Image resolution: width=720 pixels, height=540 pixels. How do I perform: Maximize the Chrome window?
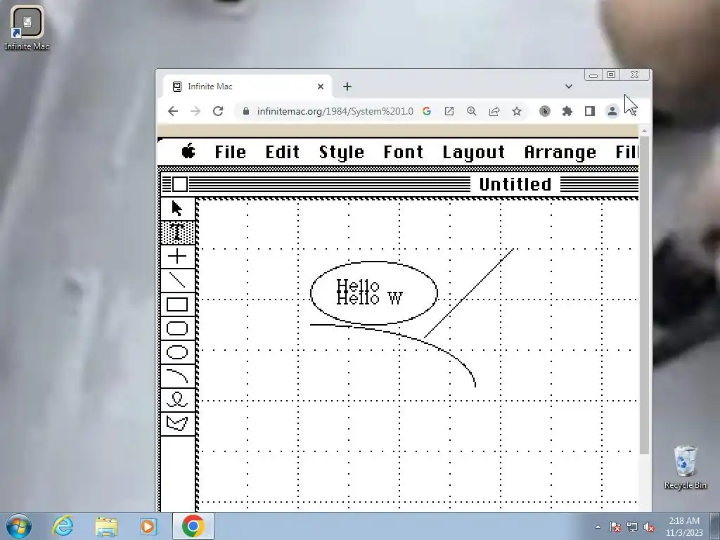611,75
